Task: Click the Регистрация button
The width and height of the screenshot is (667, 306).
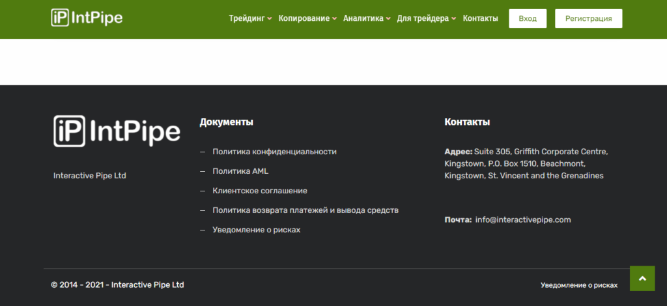Action: click(588, 19)
